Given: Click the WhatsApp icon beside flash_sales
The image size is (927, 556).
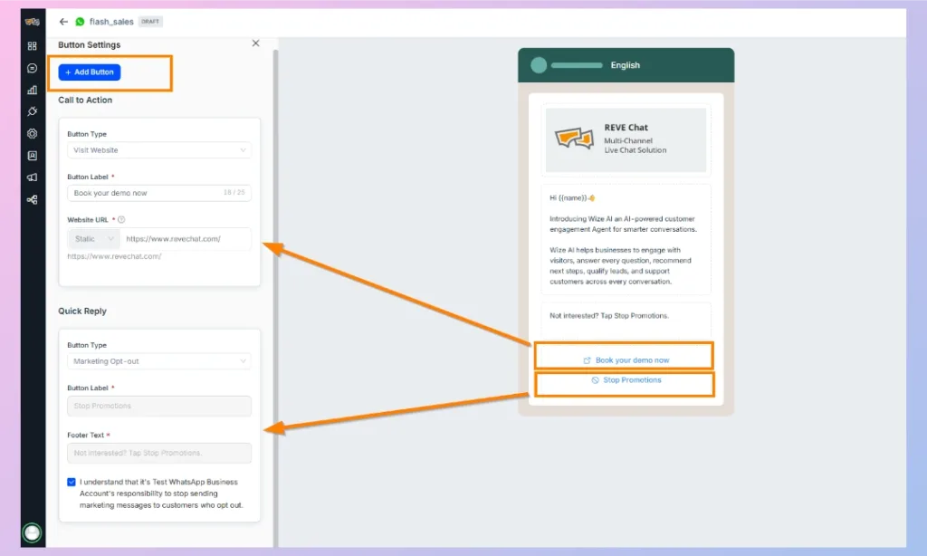Looking at the screenshot, I should point(80,22).
